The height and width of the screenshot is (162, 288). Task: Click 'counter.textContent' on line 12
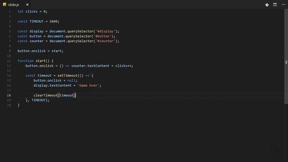[x=90, y=66]
